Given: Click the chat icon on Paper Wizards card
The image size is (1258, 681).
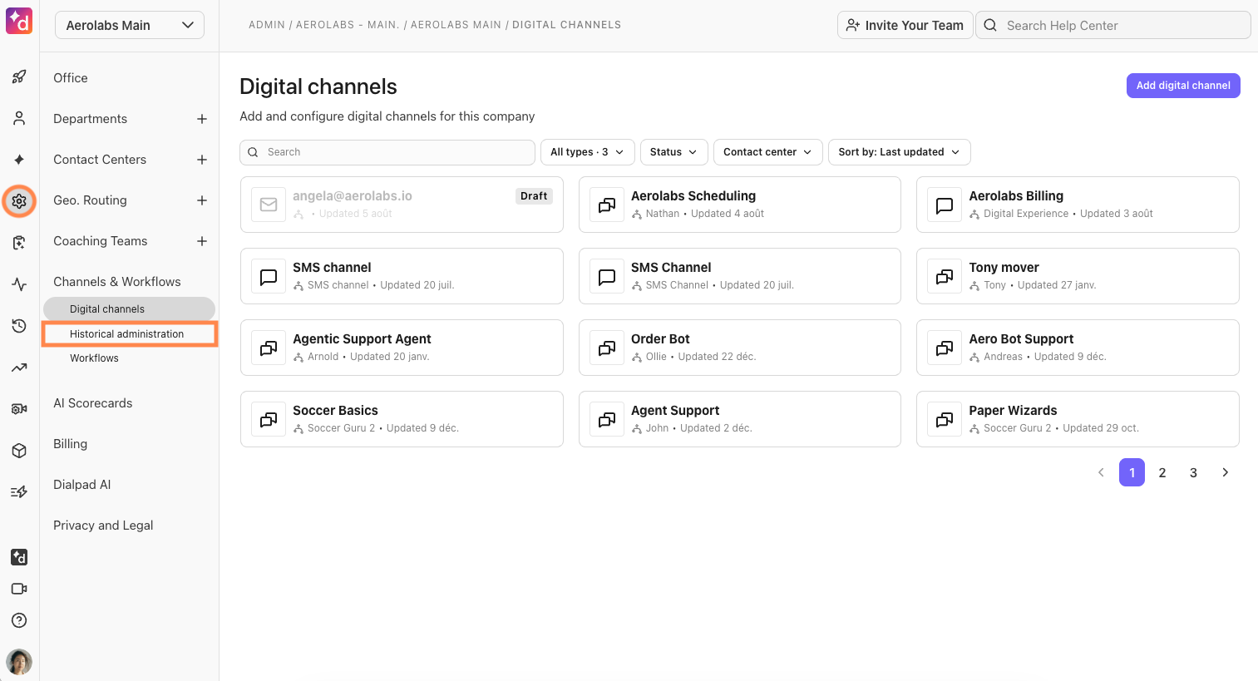Looking at the screenshot, I should tap(945, 419).
